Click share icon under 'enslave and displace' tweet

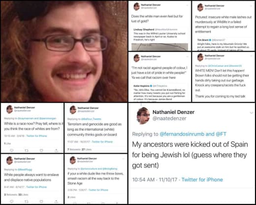(x=56, y=201)
